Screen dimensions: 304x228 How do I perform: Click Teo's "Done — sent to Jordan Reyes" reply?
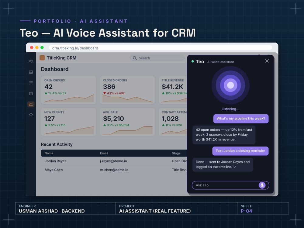pos(223,164)
